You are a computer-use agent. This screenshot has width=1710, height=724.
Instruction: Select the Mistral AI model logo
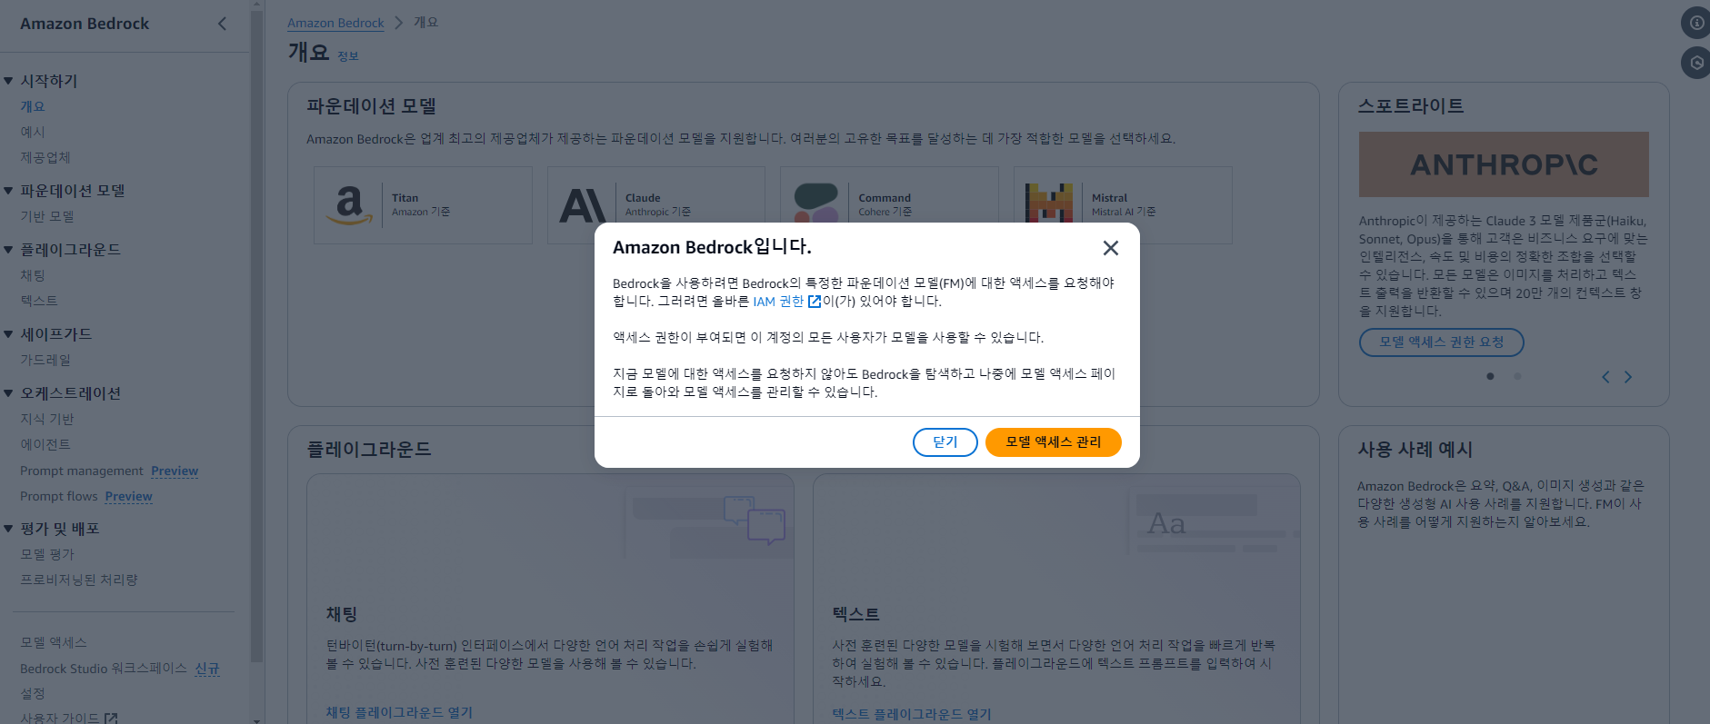click(1049, 203)
